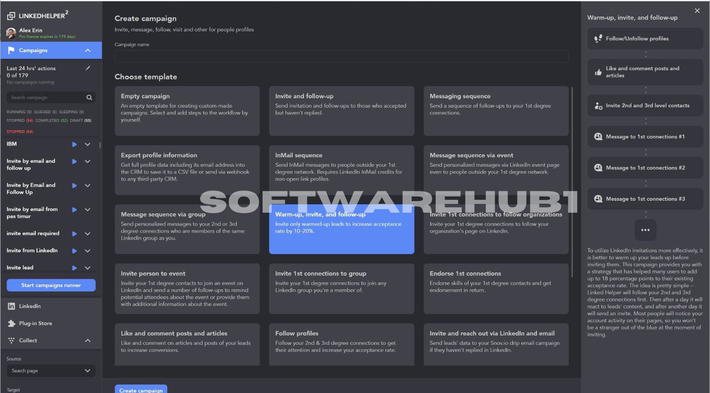Viewport: 710px width, 393px height.
Task: Select Endorse 1st connections template
Action: click(x=496, y=289)
